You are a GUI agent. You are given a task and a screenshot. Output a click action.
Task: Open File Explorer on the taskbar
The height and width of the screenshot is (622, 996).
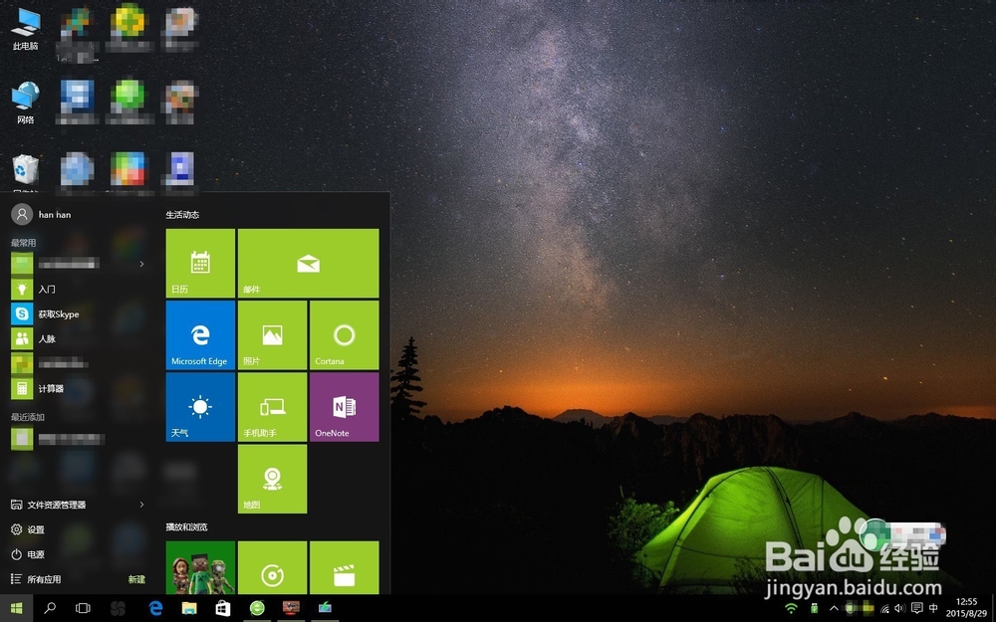tap(188, 608)
